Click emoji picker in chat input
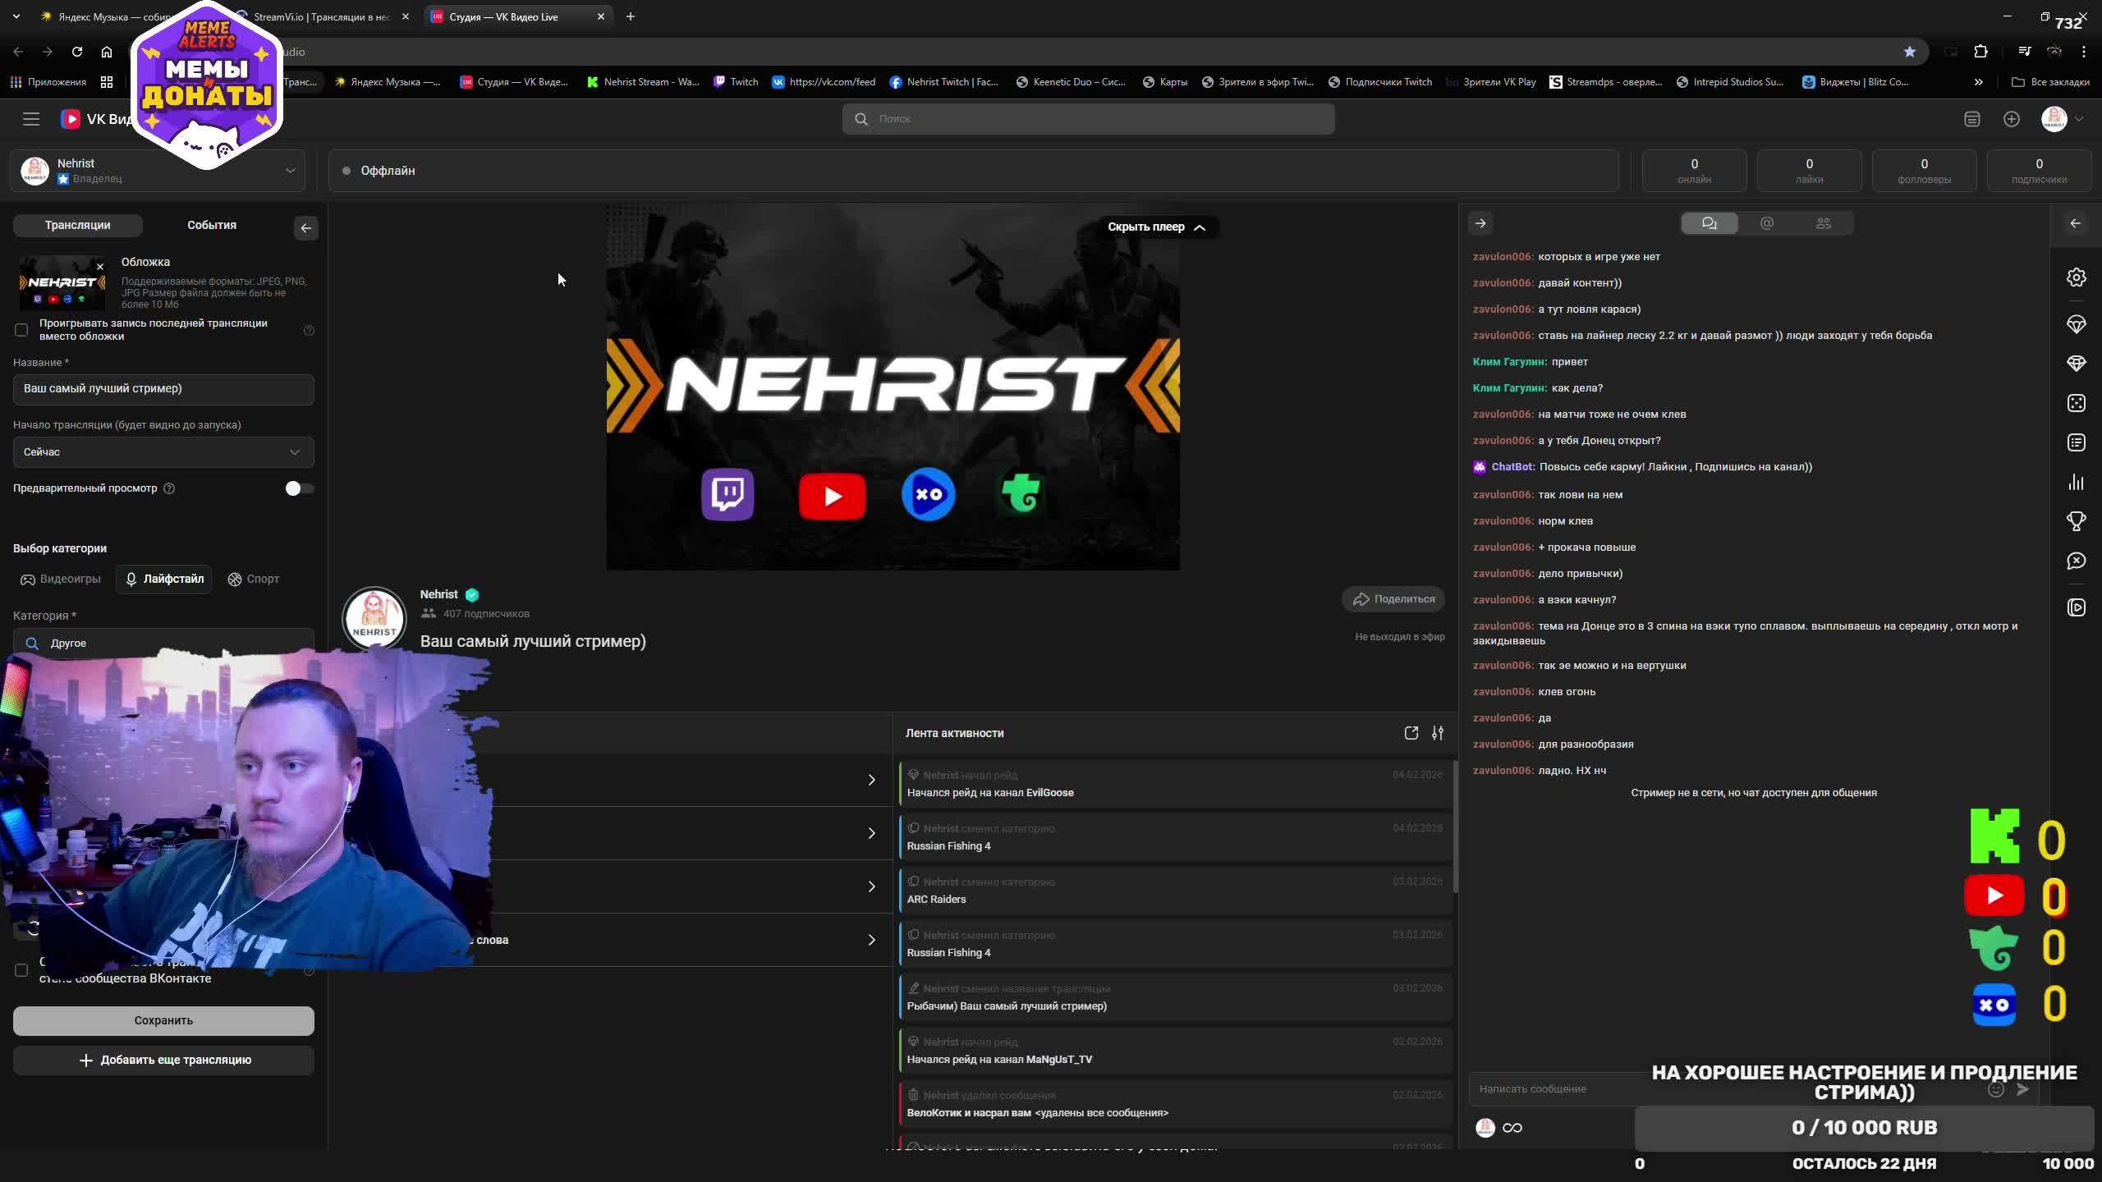 1996,1089
